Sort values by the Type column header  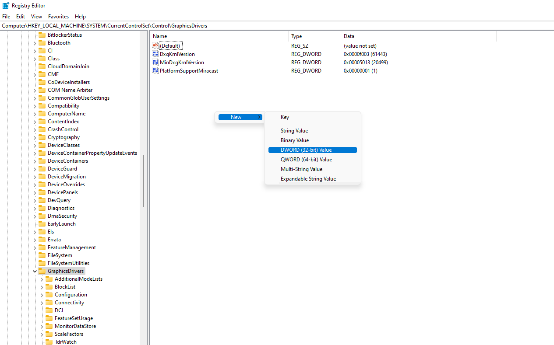[314, 36]
